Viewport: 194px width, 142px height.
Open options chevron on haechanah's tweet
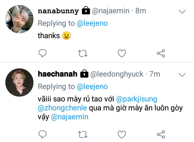[x=182, y=75]
